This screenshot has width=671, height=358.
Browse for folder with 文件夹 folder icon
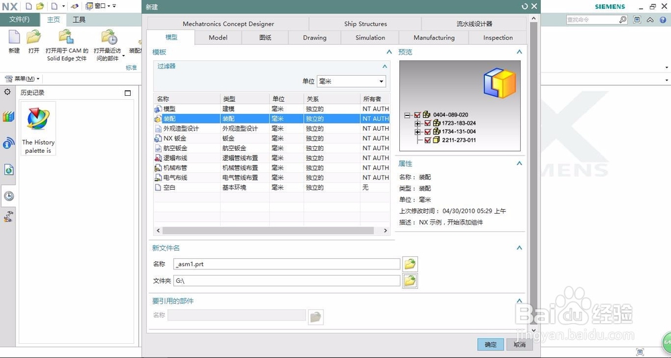410,281
